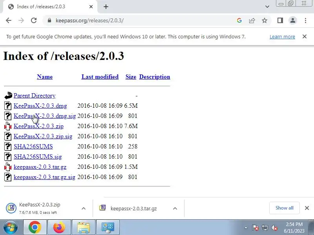The image size is (314, 235).
Task: Click the forward navigation arrow
Action: pos(21,20)
